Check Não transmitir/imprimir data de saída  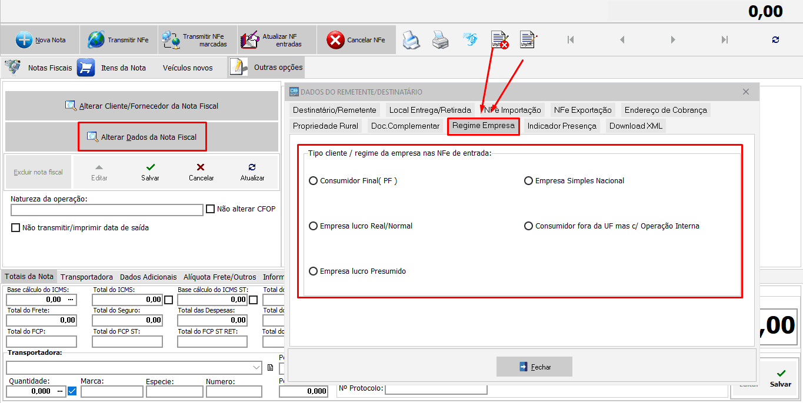click(16, 228)
